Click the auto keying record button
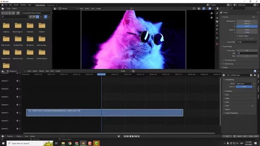Image resolution: width=260 pixels, height=146 pixels. tap(119, 136)
